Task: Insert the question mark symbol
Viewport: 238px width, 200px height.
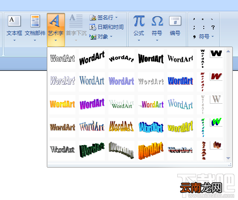Action: pyautogui.click(x=213, y=27)
